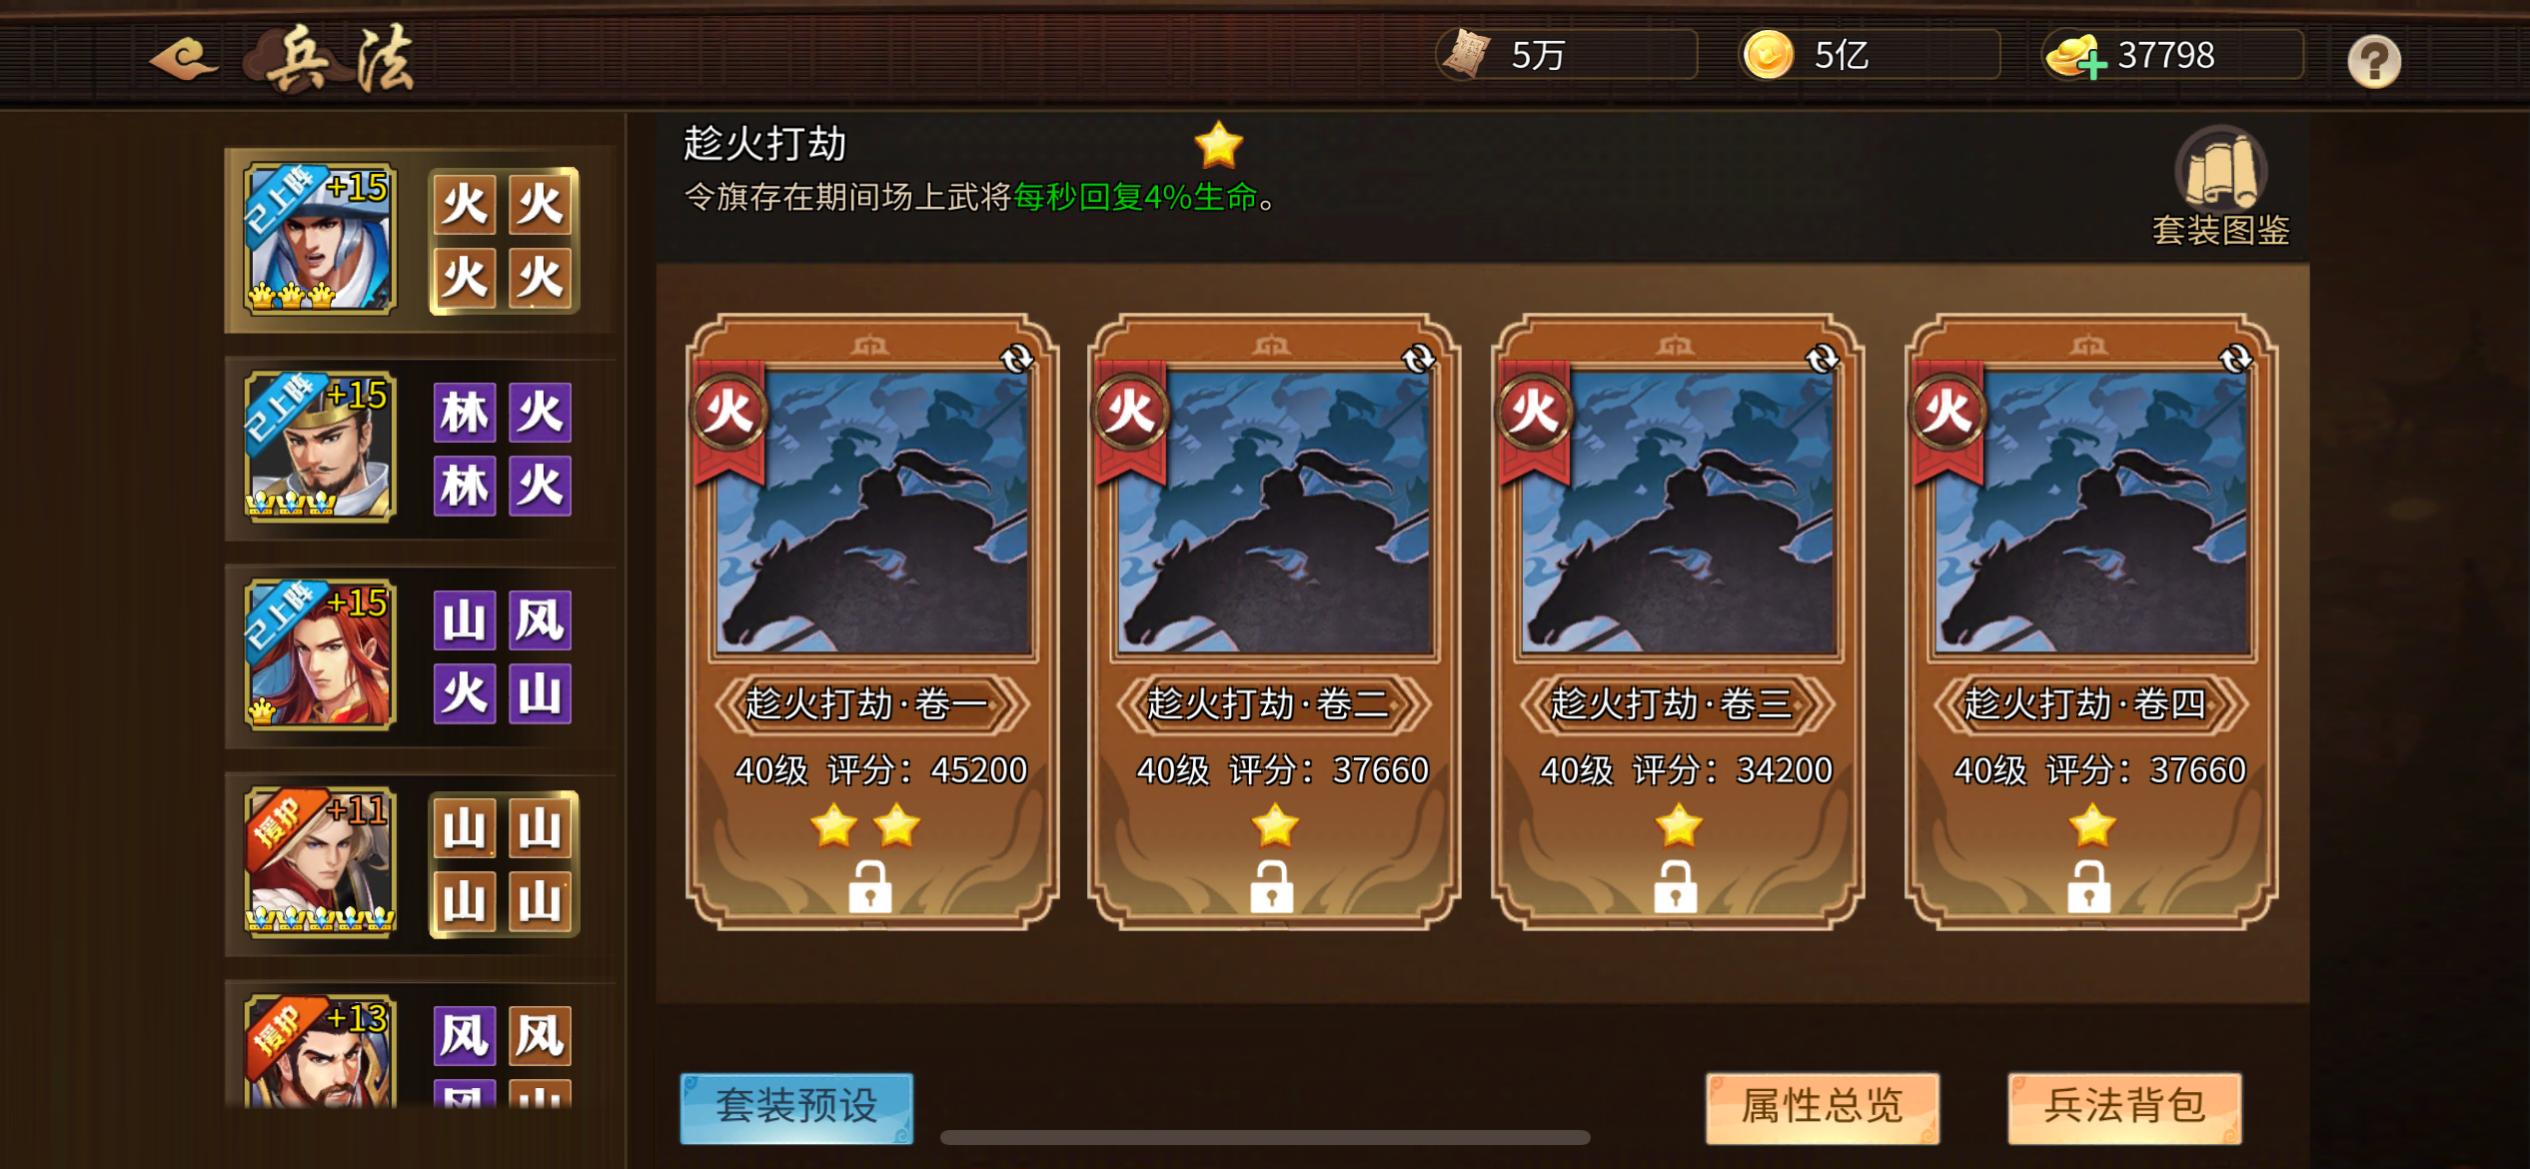The height and width of the screenshot is (1169, 2530).
Task: Select the second hero with 林 and 火 tiles
Action: click(321, 448)
